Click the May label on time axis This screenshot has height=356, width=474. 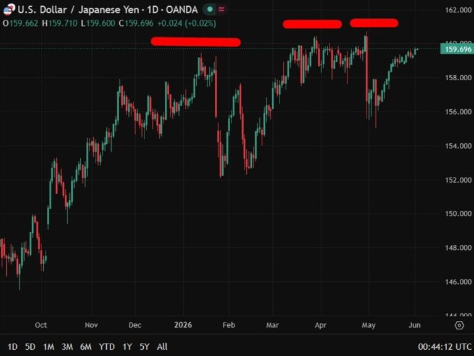[369, 325]
